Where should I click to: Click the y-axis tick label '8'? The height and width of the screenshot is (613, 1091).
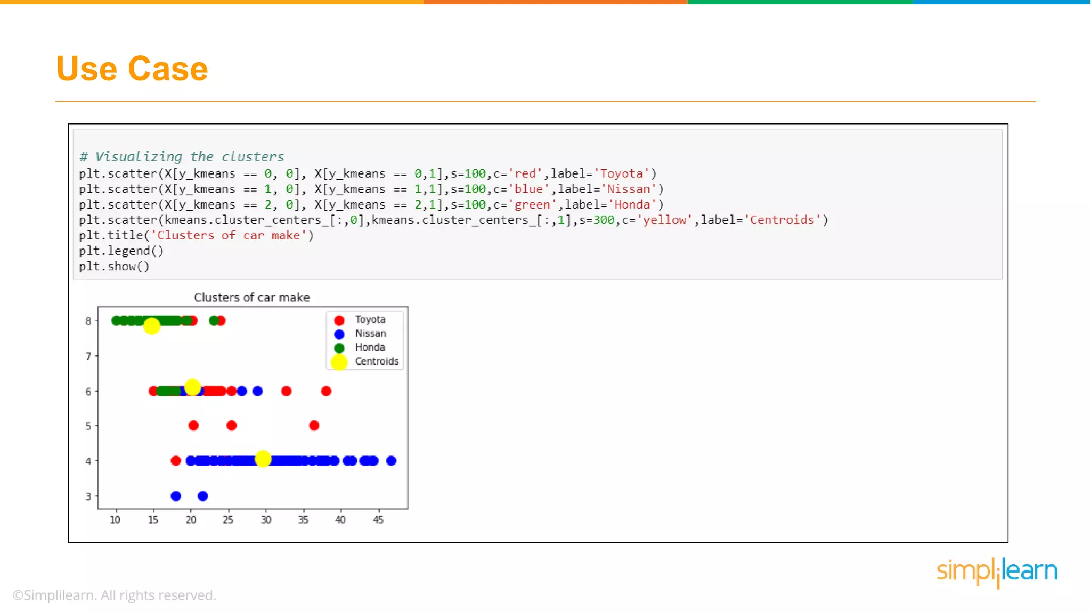(x=88, y=321)
